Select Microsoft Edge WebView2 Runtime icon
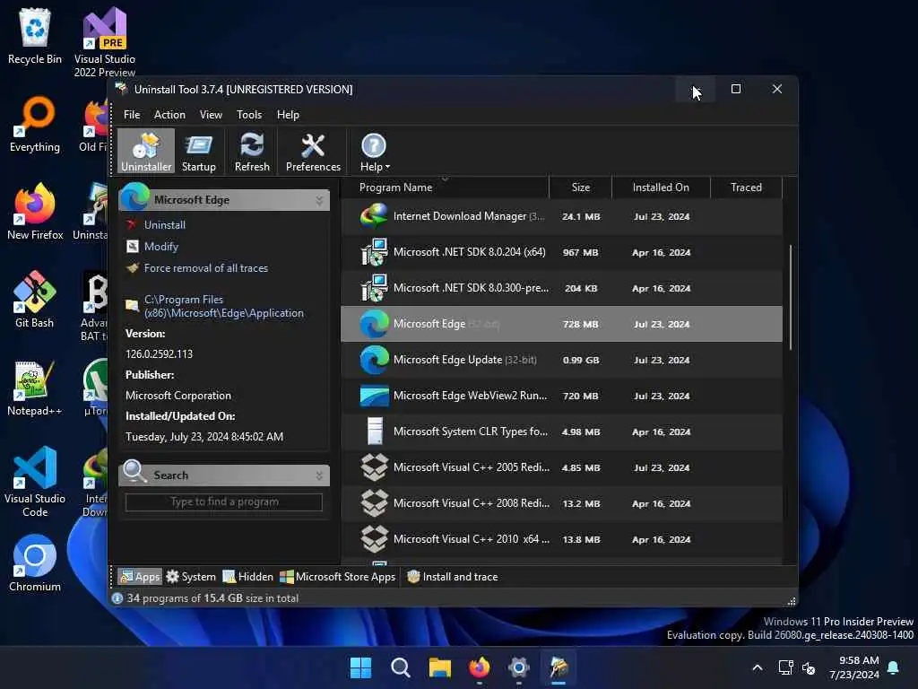918x689 pixels. coord(374,396)
